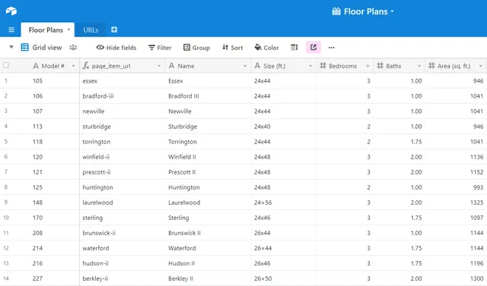Open the Baths column dropdown arrow
This screenshot has height=286, width=487.
419,66
